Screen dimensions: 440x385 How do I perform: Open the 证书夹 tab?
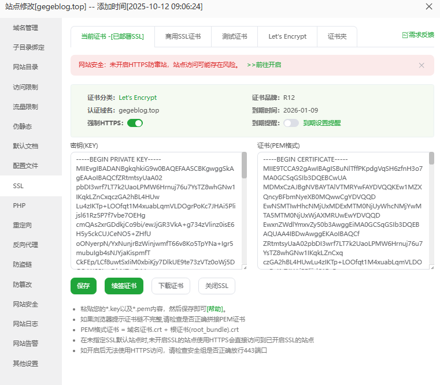pos(337,36)
